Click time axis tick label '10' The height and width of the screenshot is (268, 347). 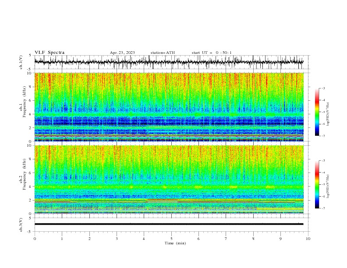pos(308,239)
